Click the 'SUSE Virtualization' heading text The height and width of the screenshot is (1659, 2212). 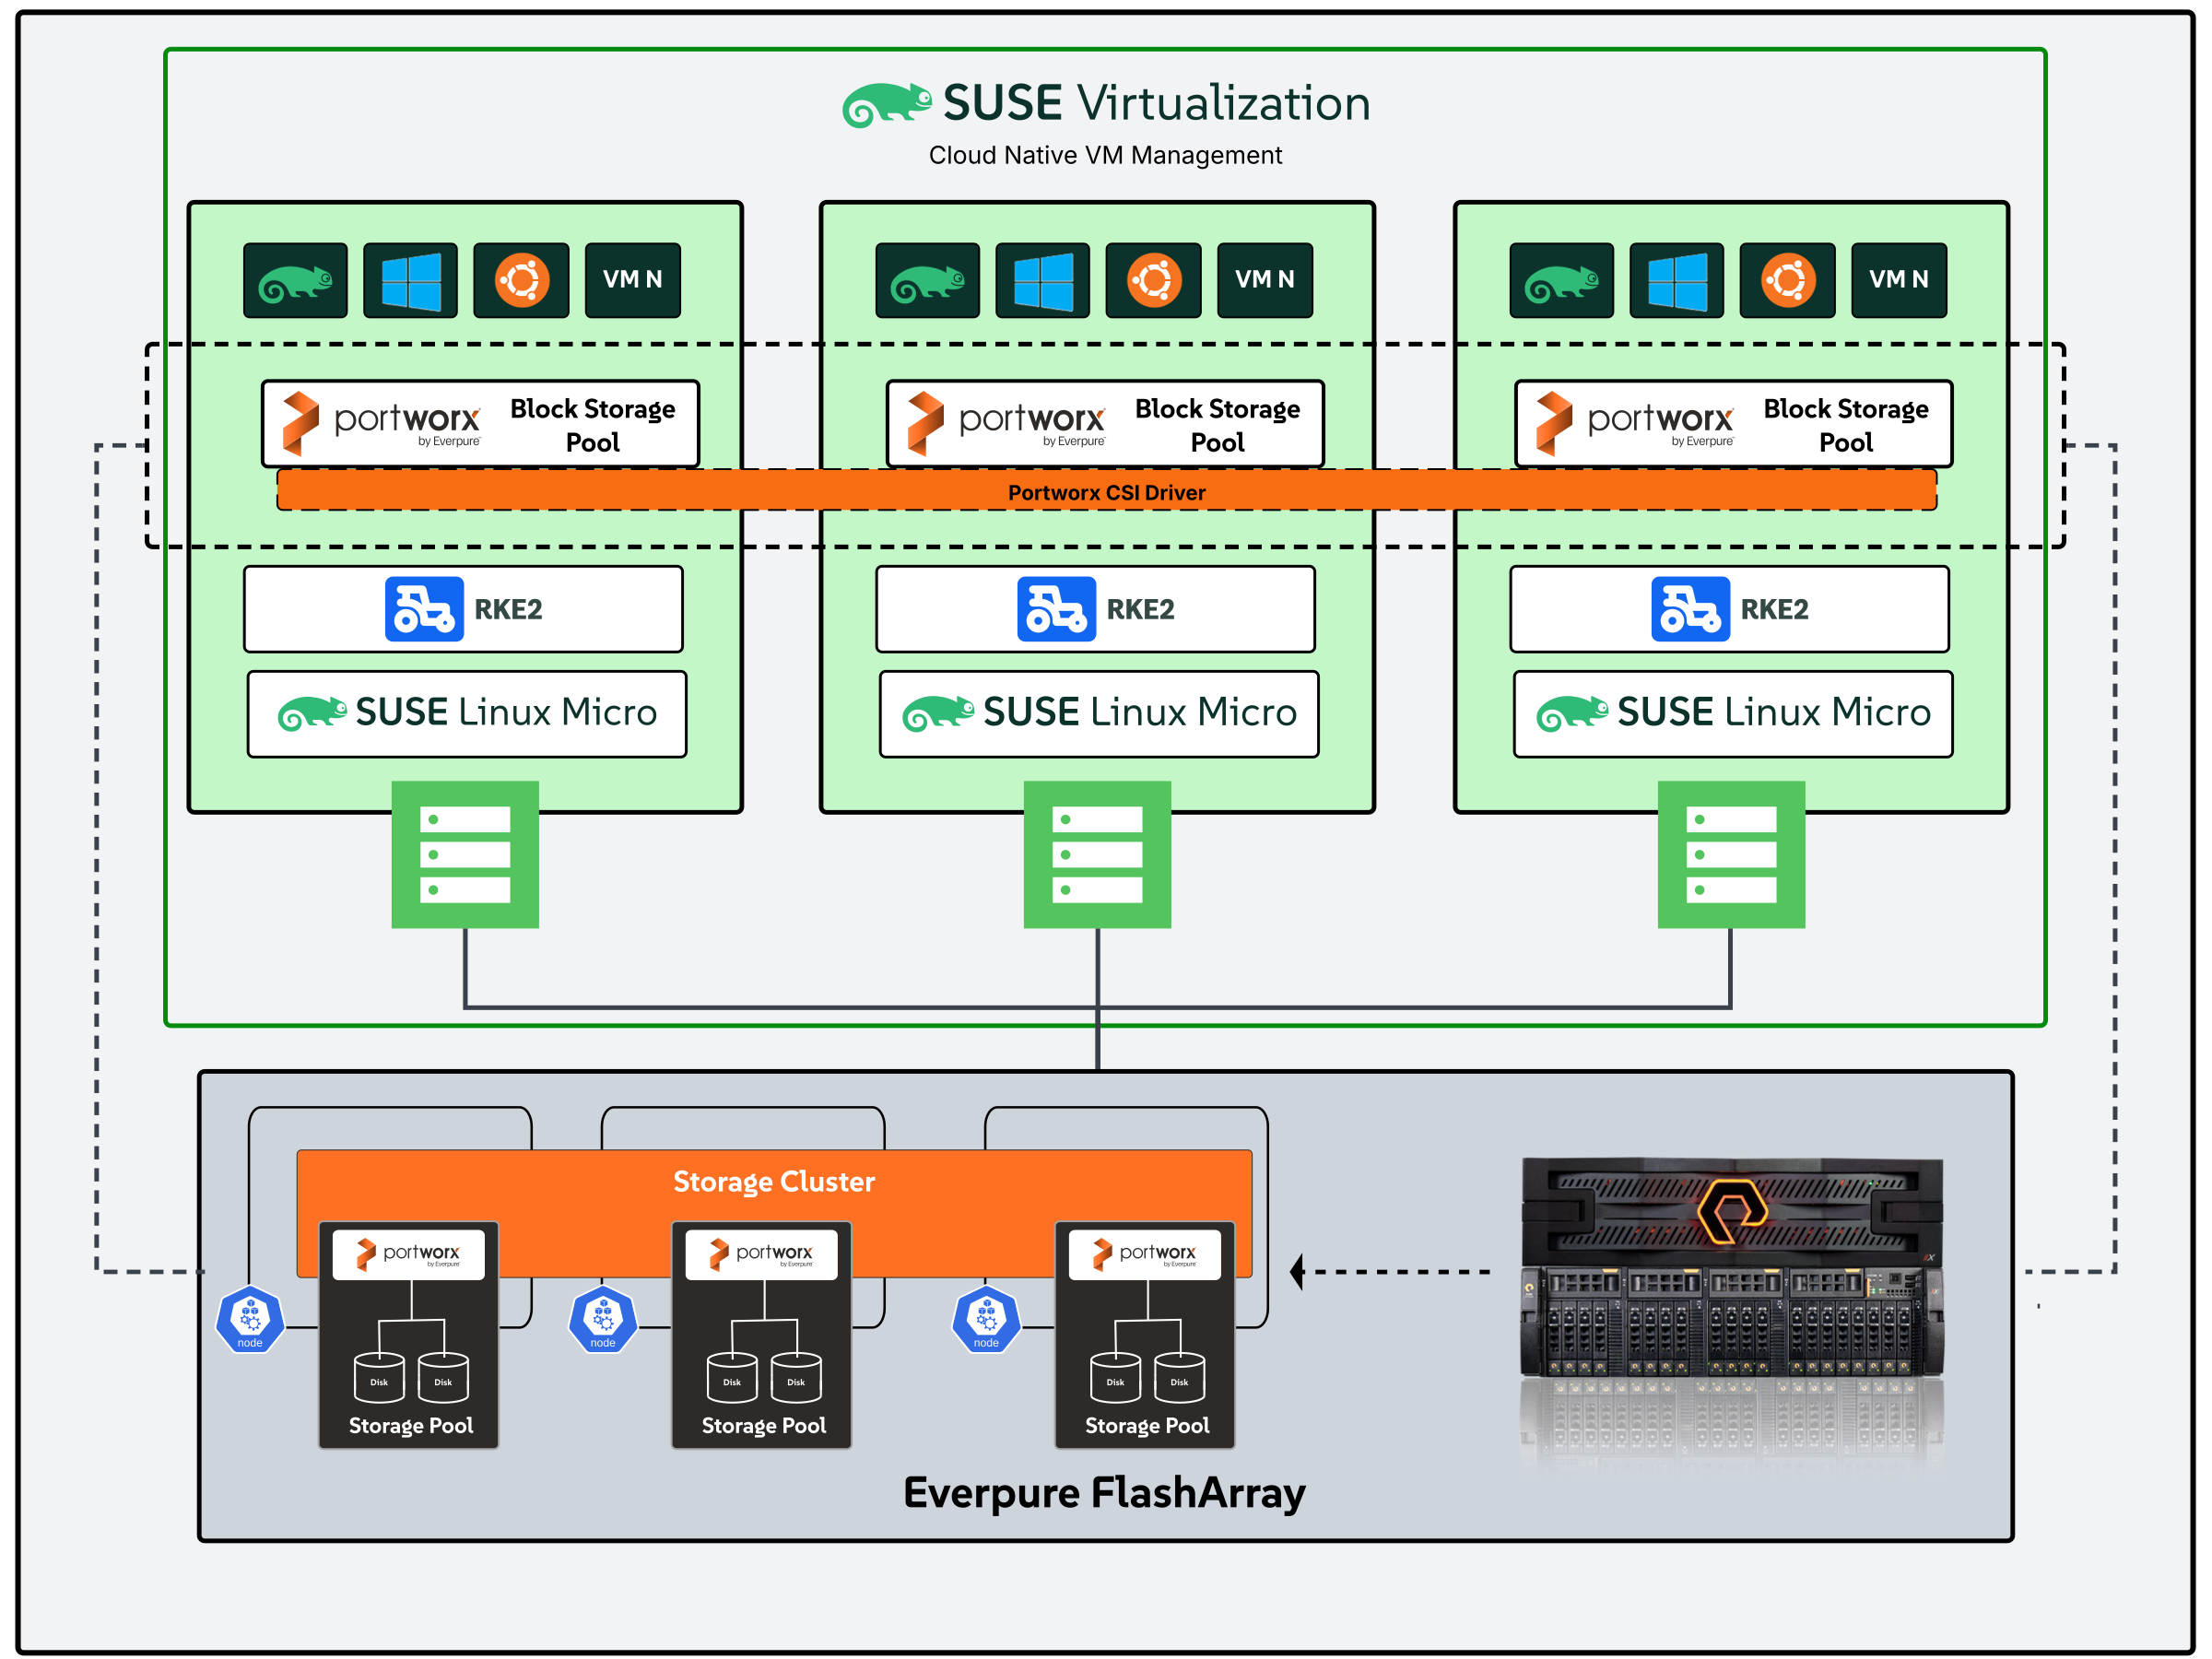[1156, 103]
